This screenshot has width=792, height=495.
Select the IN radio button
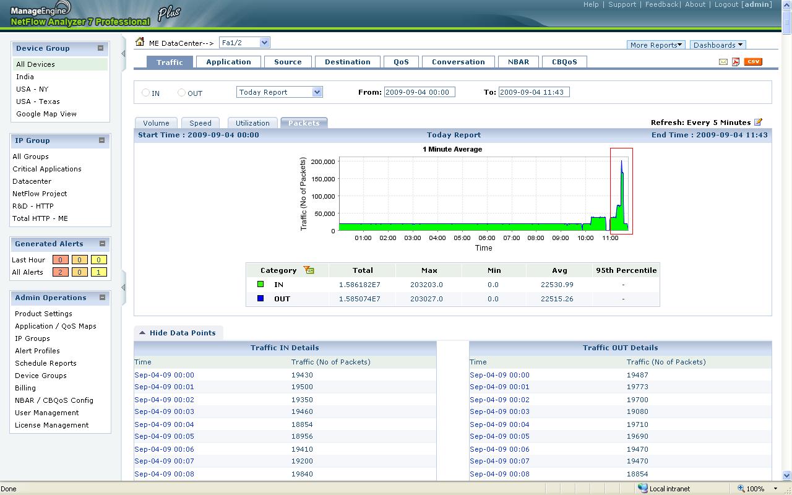point(145,93)
